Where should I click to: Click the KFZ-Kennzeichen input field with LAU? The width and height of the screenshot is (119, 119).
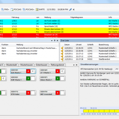(x=117, y=69)
